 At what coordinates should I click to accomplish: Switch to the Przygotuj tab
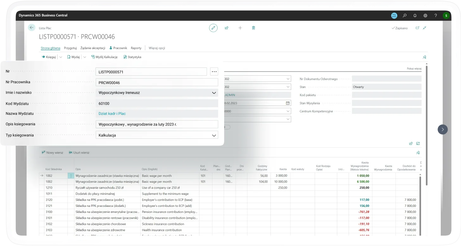click(x=70, y=48)
